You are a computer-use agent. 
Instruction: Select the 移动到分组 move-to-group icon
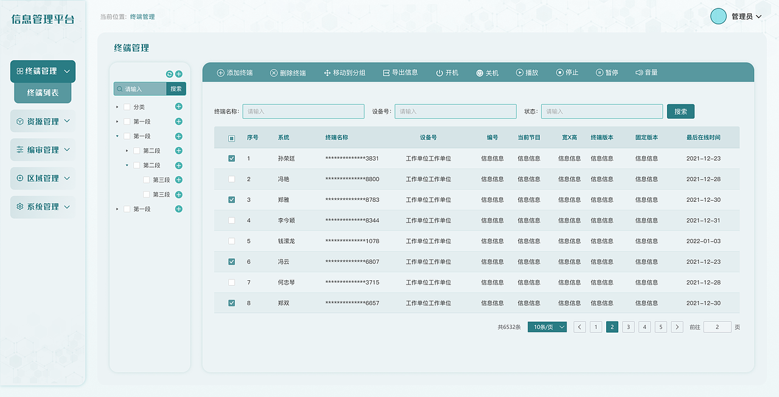[327, 72]
